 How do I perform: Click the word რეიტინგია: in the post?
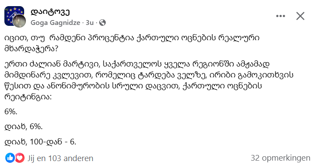tap(28, 97)
